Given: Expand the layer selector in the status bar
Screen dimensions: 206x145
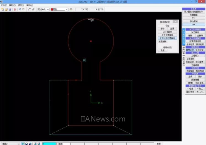Looking at the screenshot, I should tap(19, 144).
